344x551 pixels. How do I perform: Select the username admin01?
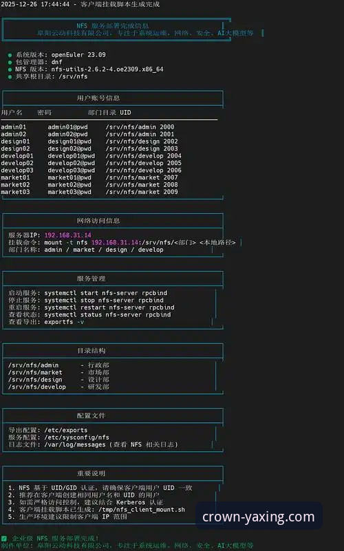(13, 127)
